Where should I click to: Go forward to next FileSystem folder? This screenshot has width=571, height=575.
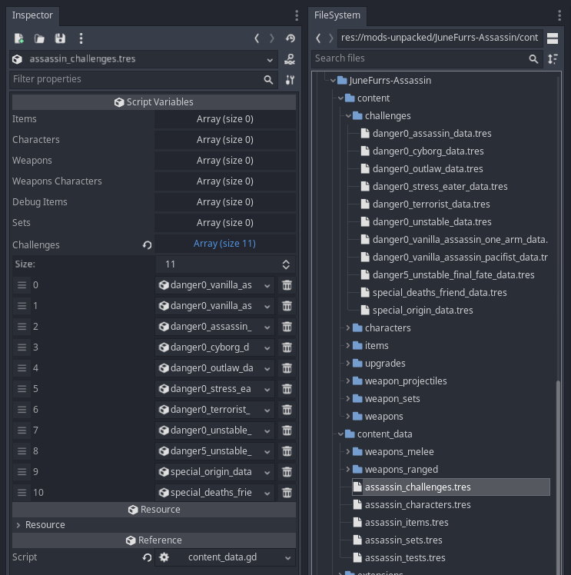[x=331, y=38]
